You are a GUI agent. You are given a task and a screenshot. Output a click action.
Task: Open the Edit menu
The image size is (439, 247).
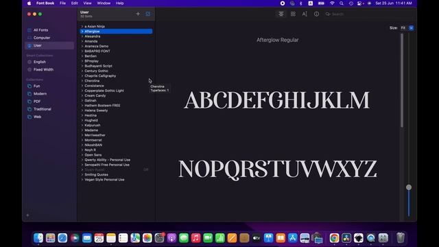[75, 3]
